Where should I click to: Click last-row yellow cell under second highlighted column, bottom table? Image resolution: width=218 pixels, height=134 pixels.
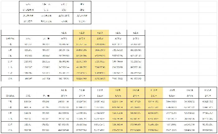coord(136,131)
